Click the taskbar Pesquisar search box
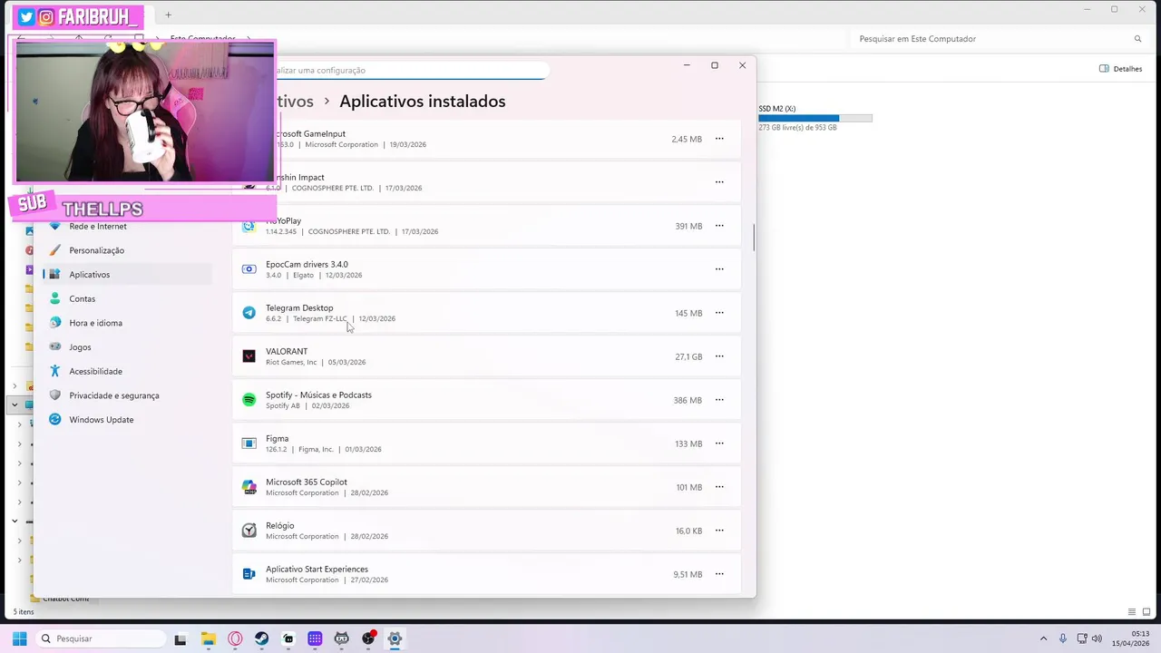 [100, 638]
